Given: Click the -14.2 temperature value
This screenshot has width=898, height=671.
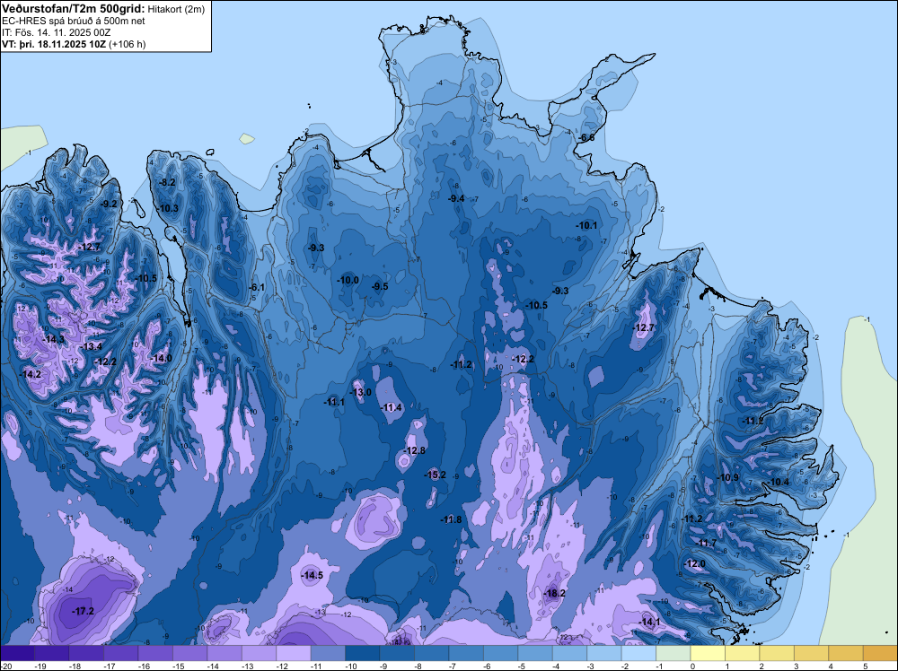Looking at the screenshot, I should coord(30,374).
